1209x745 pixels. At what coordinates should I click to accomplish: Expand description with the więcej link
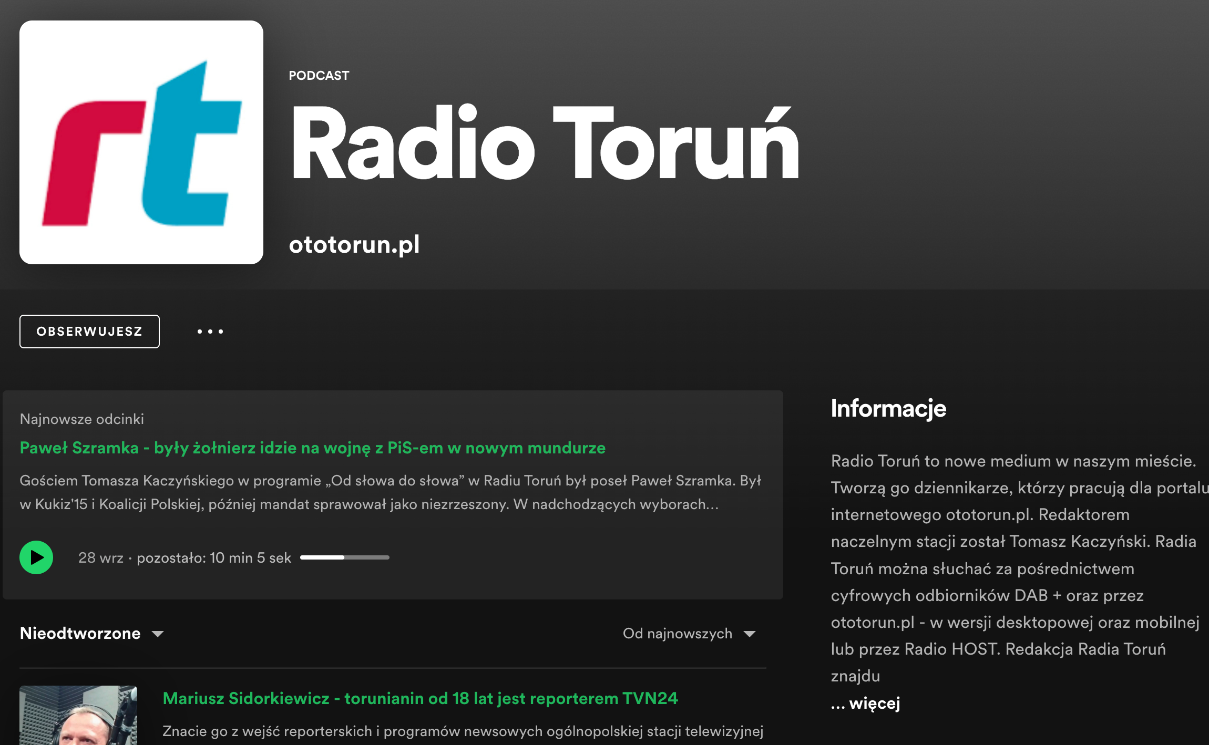(x=865, y=702)
